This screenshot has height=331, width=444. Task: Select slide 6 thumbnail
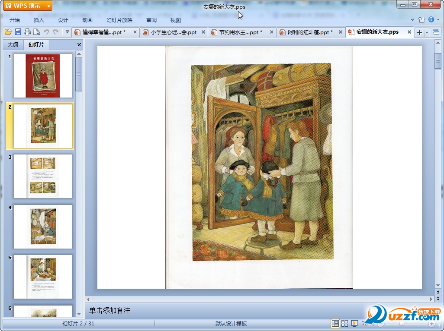(43, 311)
